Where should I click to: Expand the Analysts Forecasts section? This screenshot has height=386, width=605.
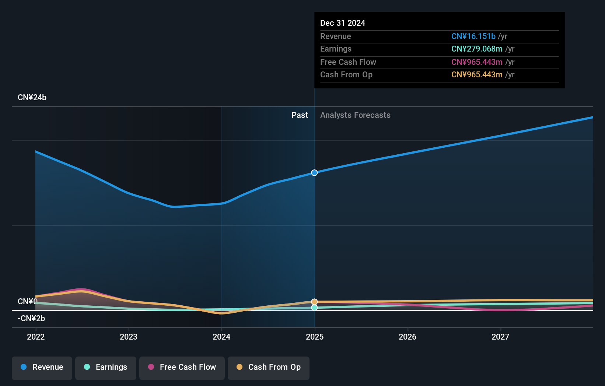(x=355, y=115)
